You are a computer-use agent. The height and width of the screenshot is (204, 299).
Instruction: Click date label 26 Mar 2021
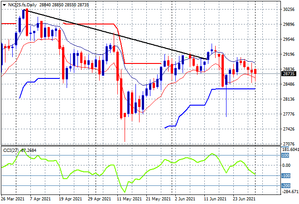point(13,199)
